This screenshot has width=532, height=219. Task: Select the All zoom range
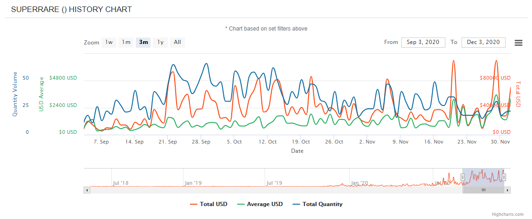[x=177, y=43]
